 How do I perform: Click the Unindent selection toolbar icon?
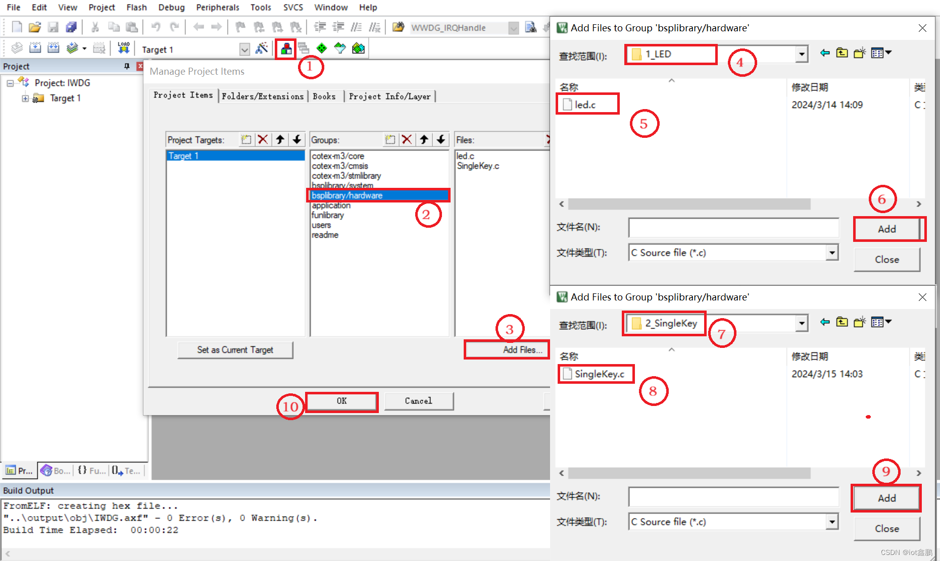coord(338,27)
